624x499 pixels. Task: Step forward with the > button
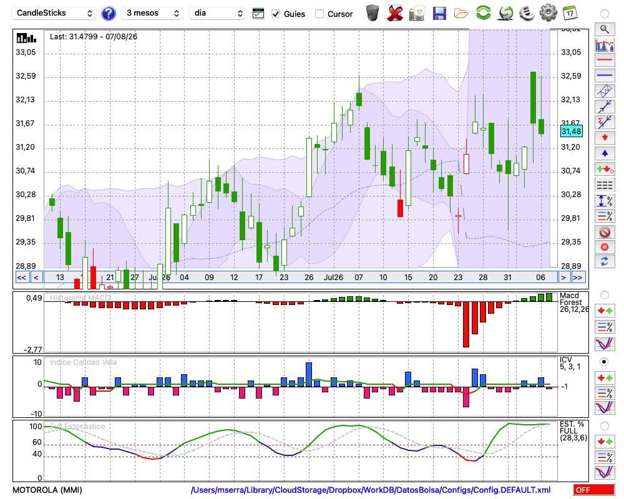[x=563, y=278]
